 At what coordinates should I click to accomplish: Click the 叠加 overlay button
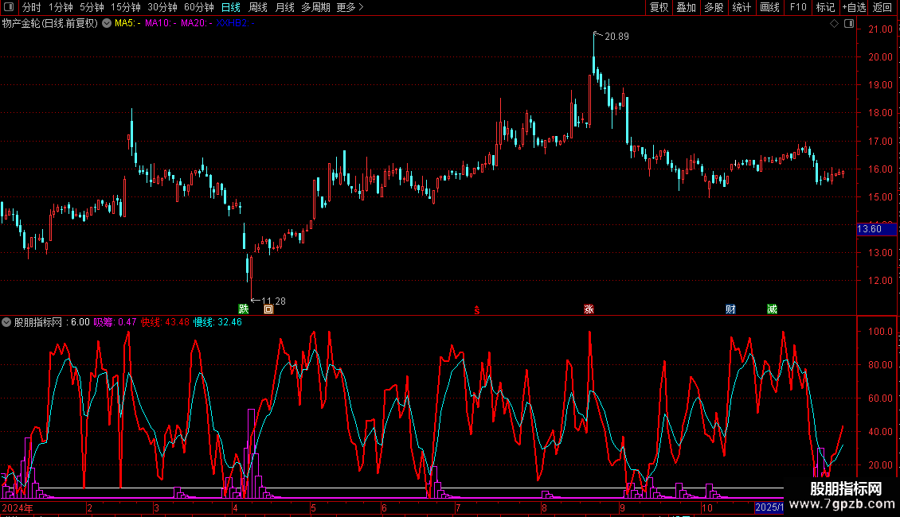pyautogui.click(x=686, y=7)
